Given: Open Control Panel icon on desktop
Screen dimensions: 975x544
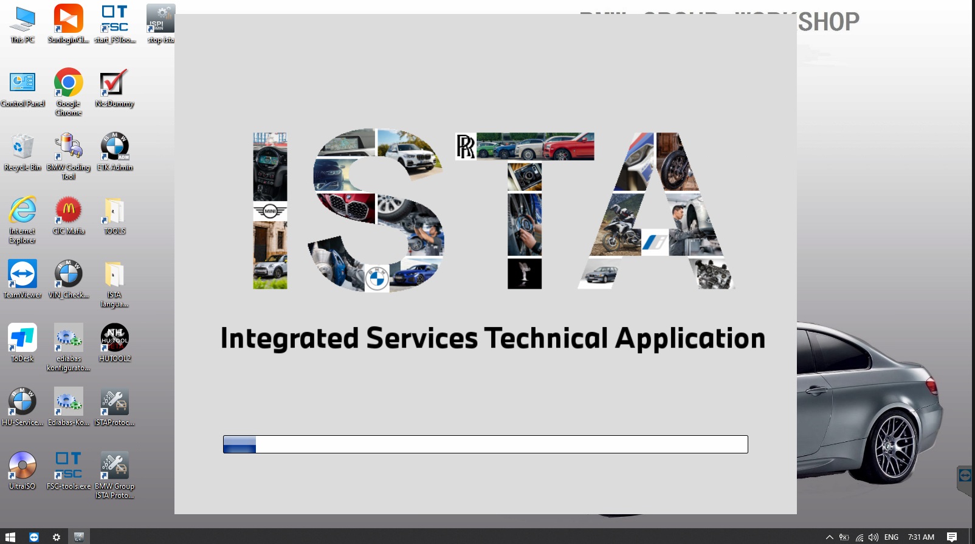Looking at the screenshot, I should tap(22, 88).
